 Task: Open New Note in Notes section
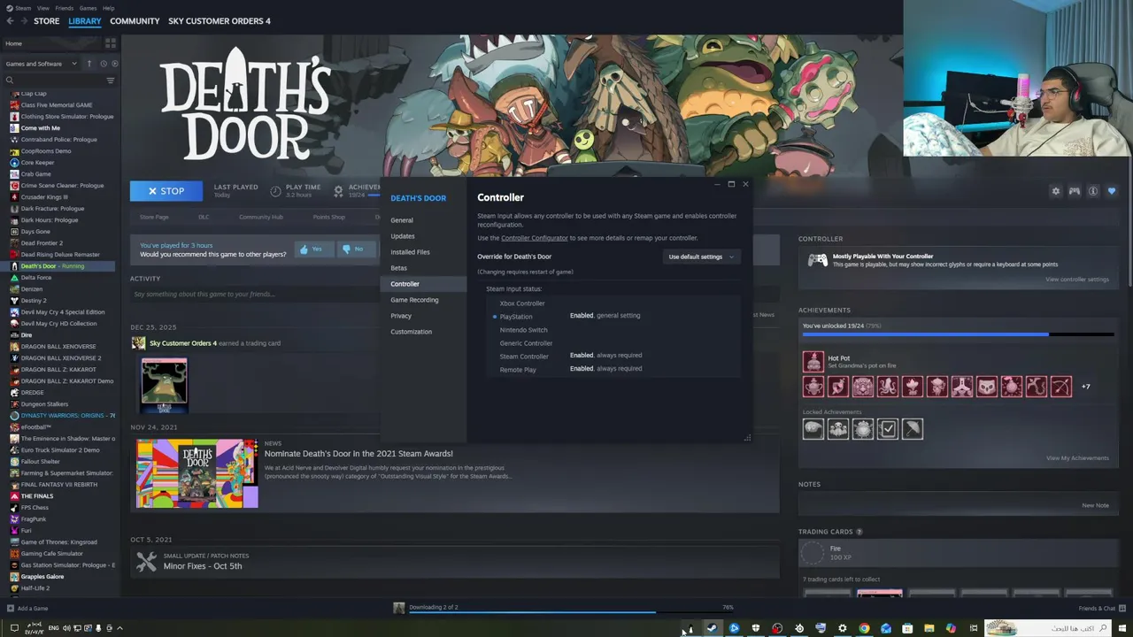[x=1095, y=505]
